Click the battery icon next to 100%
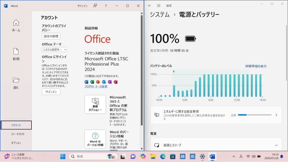288x162 pixels. (x=191, y=38)
